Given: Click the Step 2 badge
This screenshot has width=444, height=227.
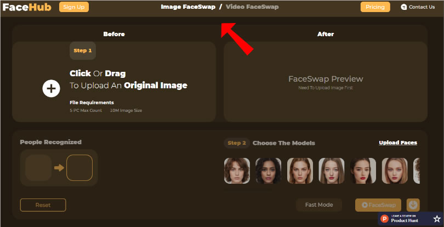Looking at the screenshot, I should (x=237, y=143).
